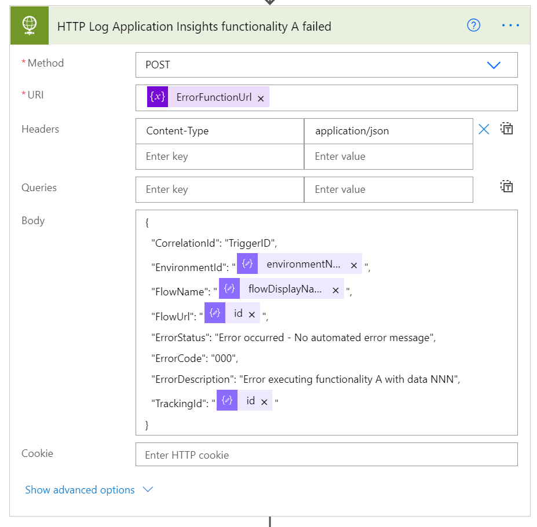Click the HTTP globe action icon
537x527 pixels.
click(30, 25)
